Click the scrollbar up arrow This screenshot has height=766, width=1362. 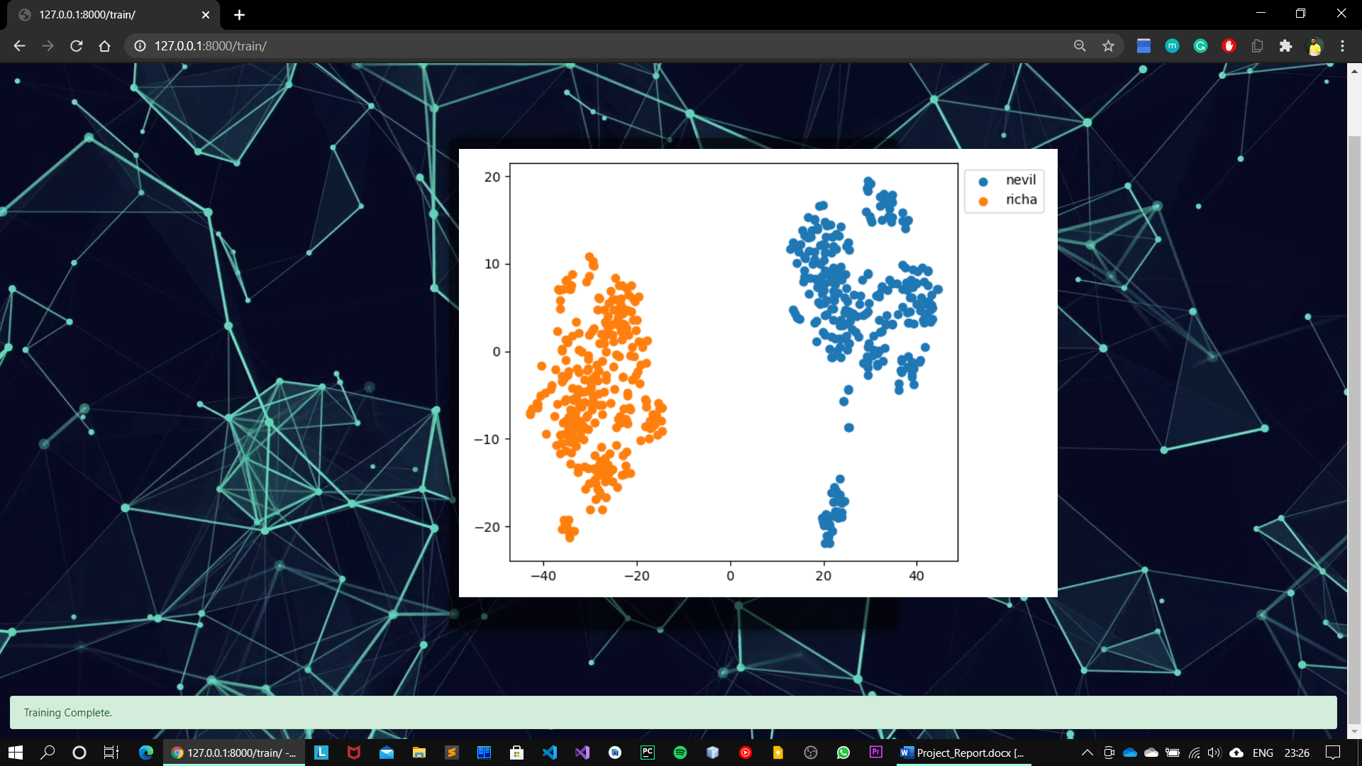(x=1354, y=71)
